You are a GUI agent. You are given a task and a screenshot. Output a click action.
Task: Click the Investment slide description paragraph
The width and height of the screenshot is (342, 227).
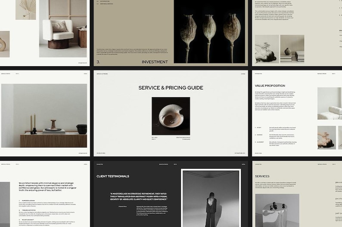pyautogui.click(x=132, y=51)
